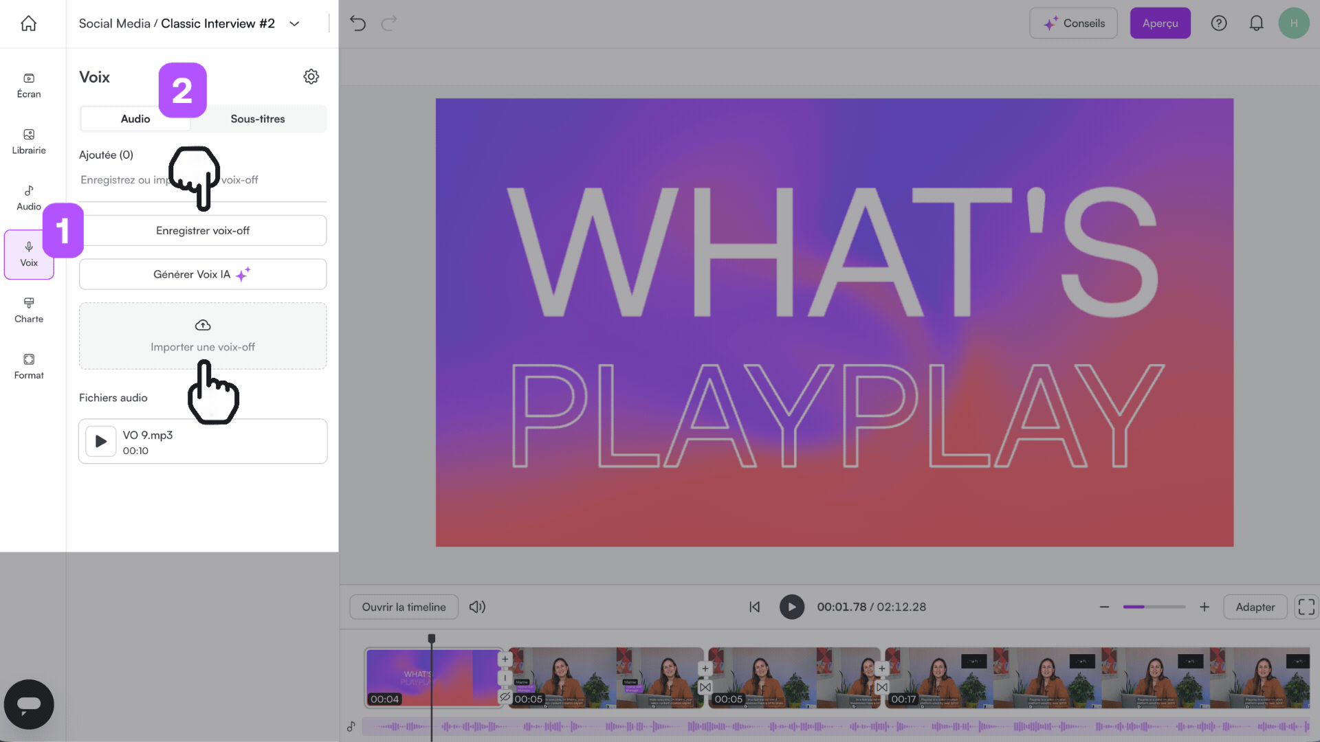Select the first 00:05 interview clip
The image size is (1320, 742).
(606, 677)
